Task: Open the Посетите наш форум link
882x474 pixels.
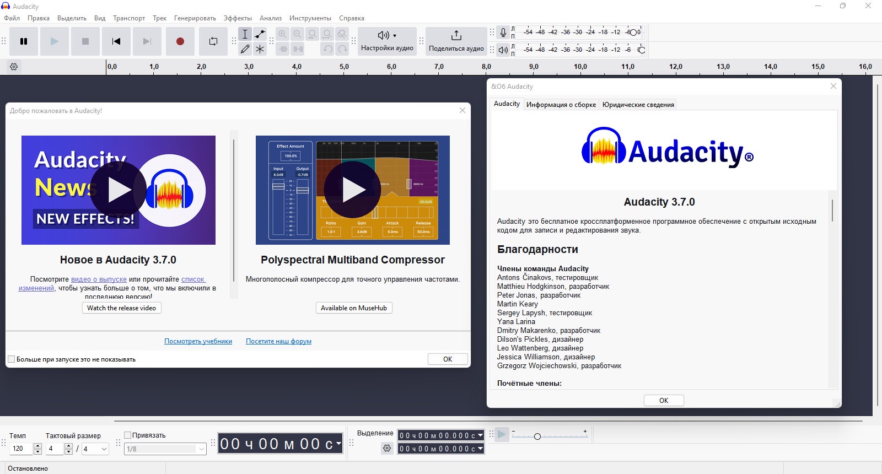Action: pyautogui.click(x=278, y=341)
